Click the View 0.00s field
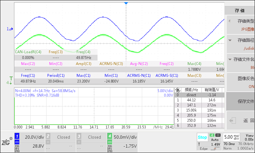 point(249,137)
